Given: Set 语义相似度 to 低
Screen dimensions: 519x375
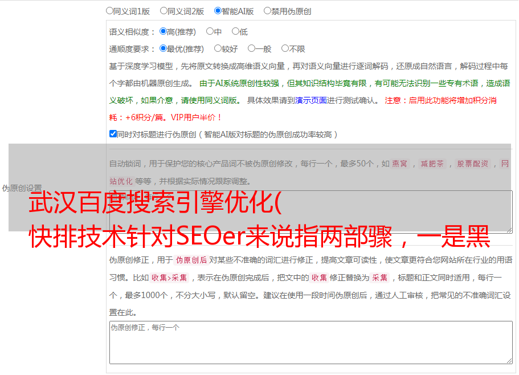Looking at the screenshot, I should point(235,31).
